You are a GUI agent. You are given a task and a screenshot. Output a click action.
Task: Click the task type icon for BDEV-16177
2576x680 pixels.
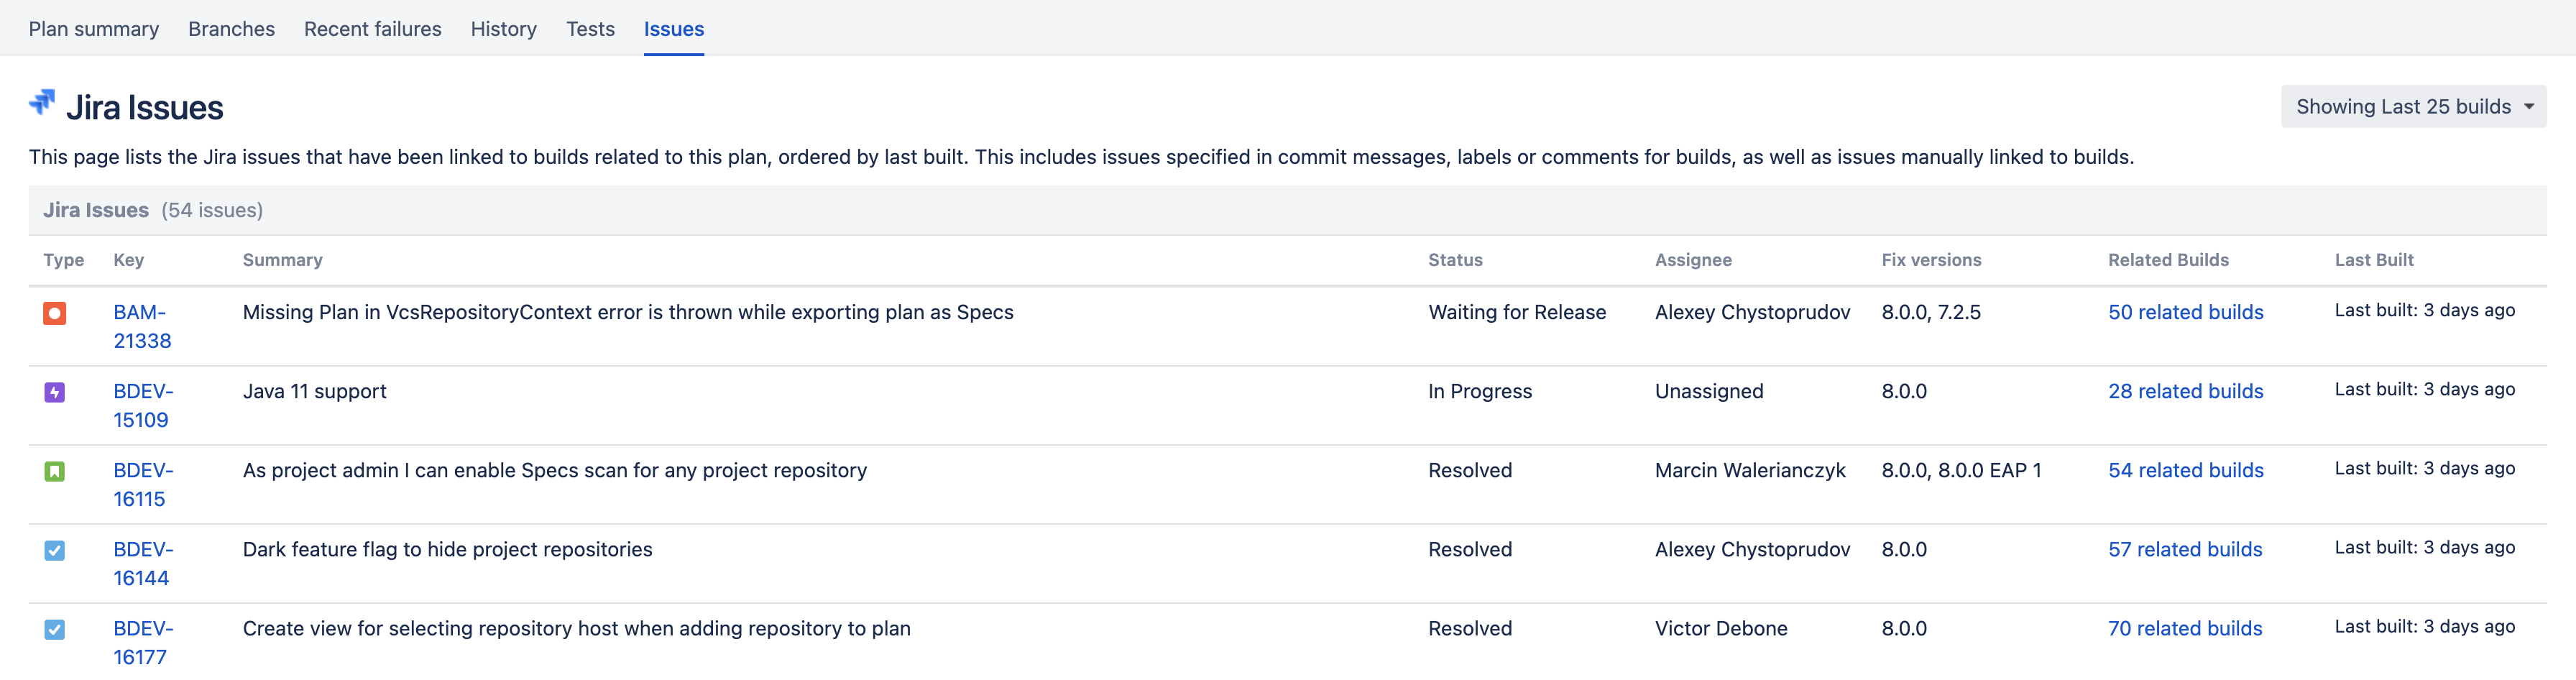pyautogui.click(x=55, y=630)
